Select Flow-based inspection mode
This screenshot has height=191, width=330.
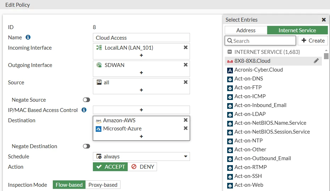(x=69, y=185)
